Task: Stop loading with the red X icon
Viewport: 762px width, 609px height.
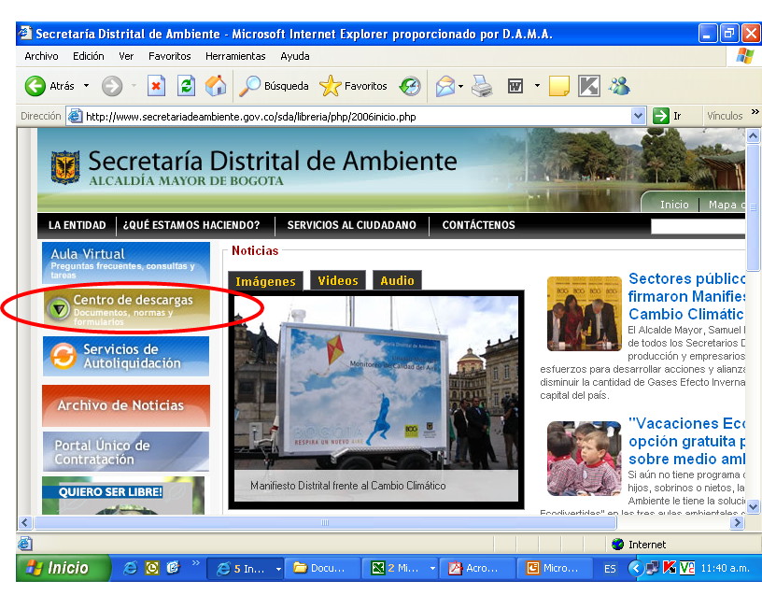Action: point(156,86)
